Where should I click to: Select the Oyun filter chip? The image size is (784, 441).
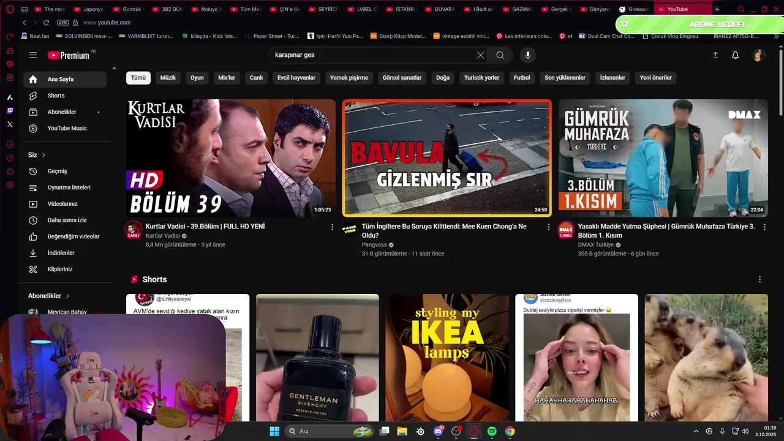click(197, 78)
